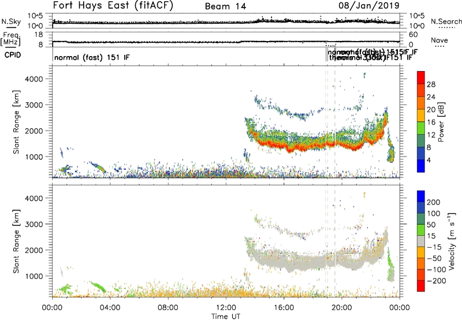This screenshot has width=462, height=320.
Task: Click the "-50" value on Velocity colorbar
Action: (x=435, y=258)
